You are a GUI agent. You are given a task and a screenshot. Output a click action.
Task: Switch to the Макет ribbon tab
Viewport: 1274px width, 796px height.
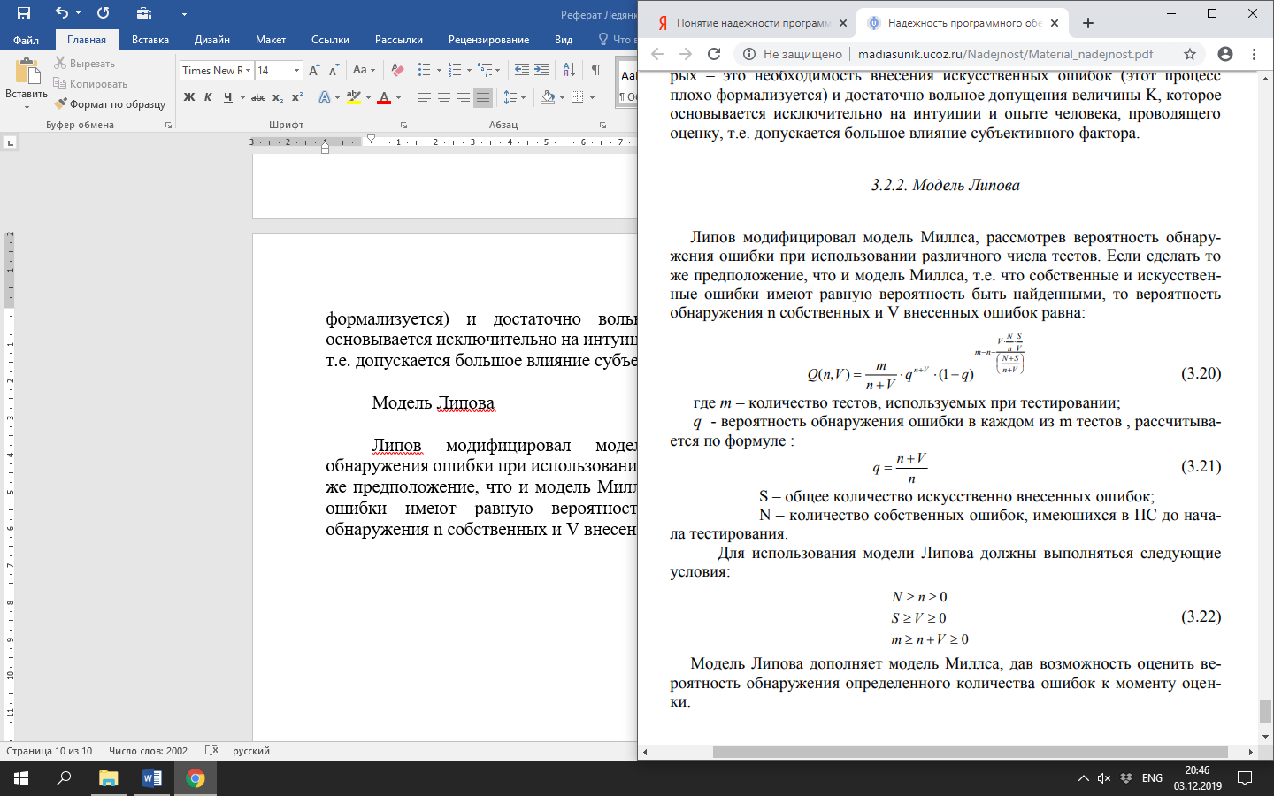click(271, 40)
